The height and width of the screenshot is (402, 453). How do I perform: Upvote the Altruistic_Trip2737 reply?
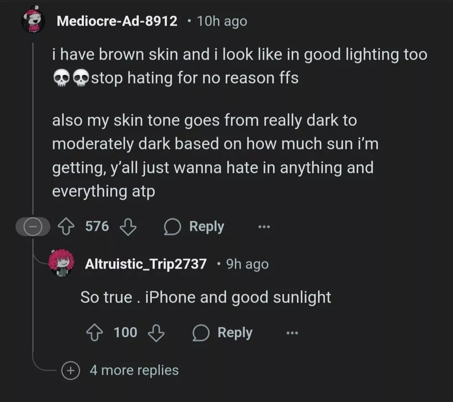95,333
